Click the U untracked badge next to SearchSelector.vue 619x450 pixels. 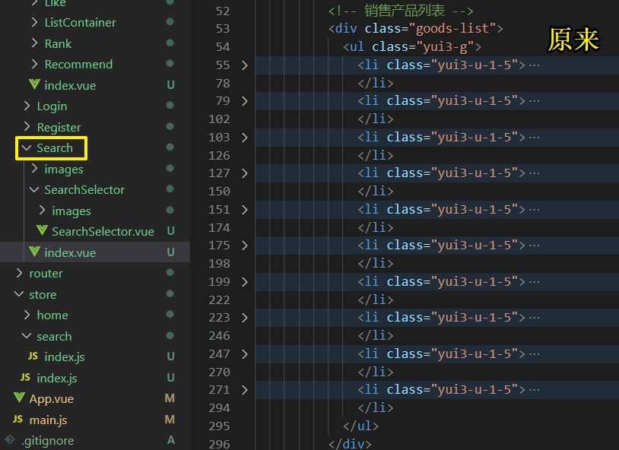170,231
